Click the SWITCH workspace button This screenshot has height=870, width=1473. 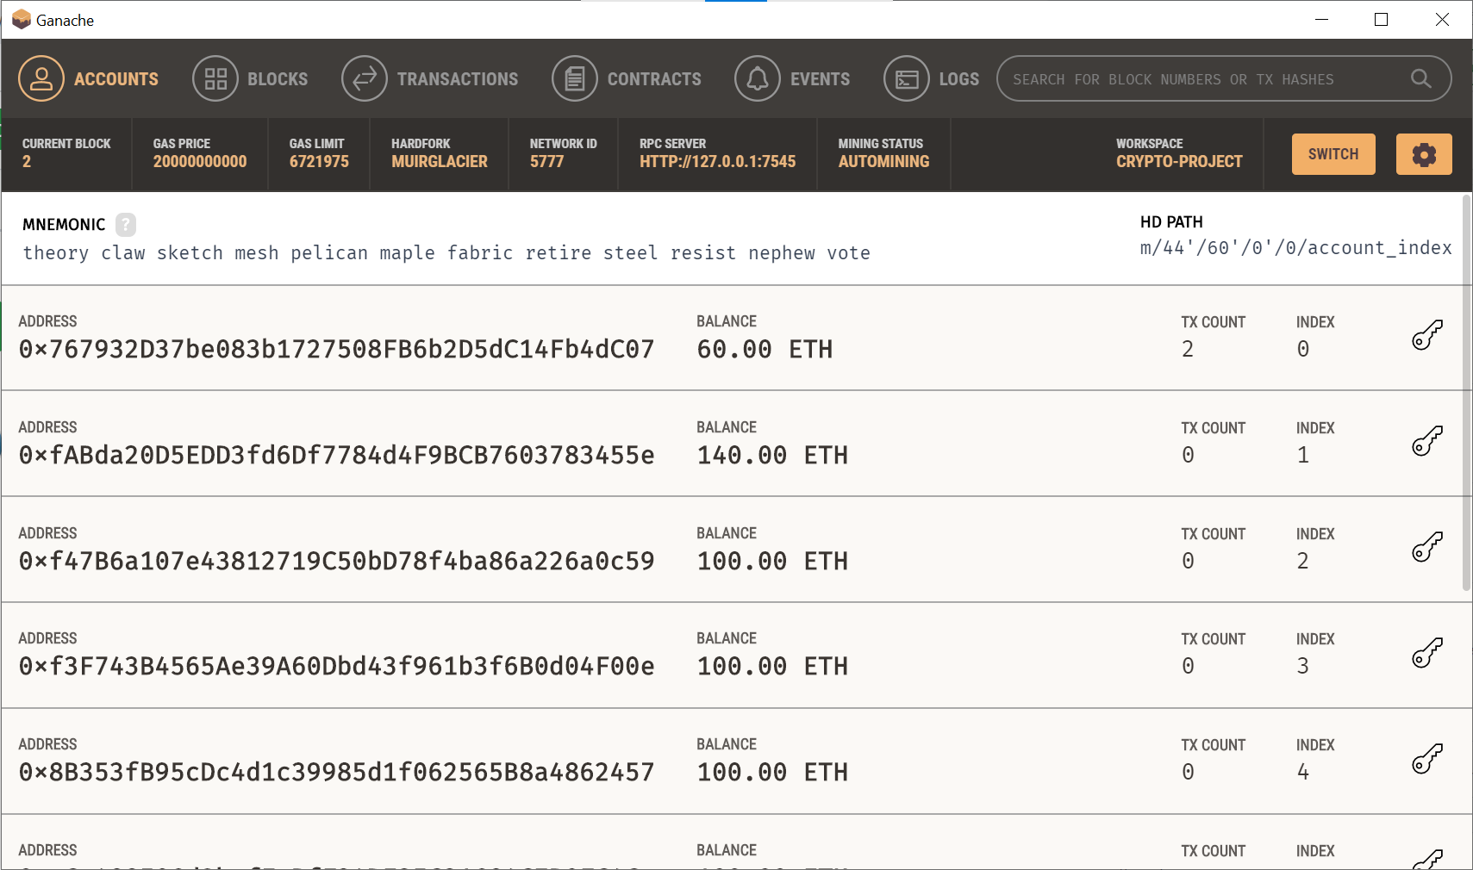pyautogui.click(x=1333, y=154)
